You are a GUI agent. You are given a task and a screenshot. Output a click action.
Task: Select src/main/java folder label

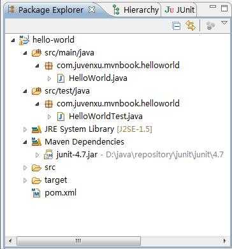69,53
